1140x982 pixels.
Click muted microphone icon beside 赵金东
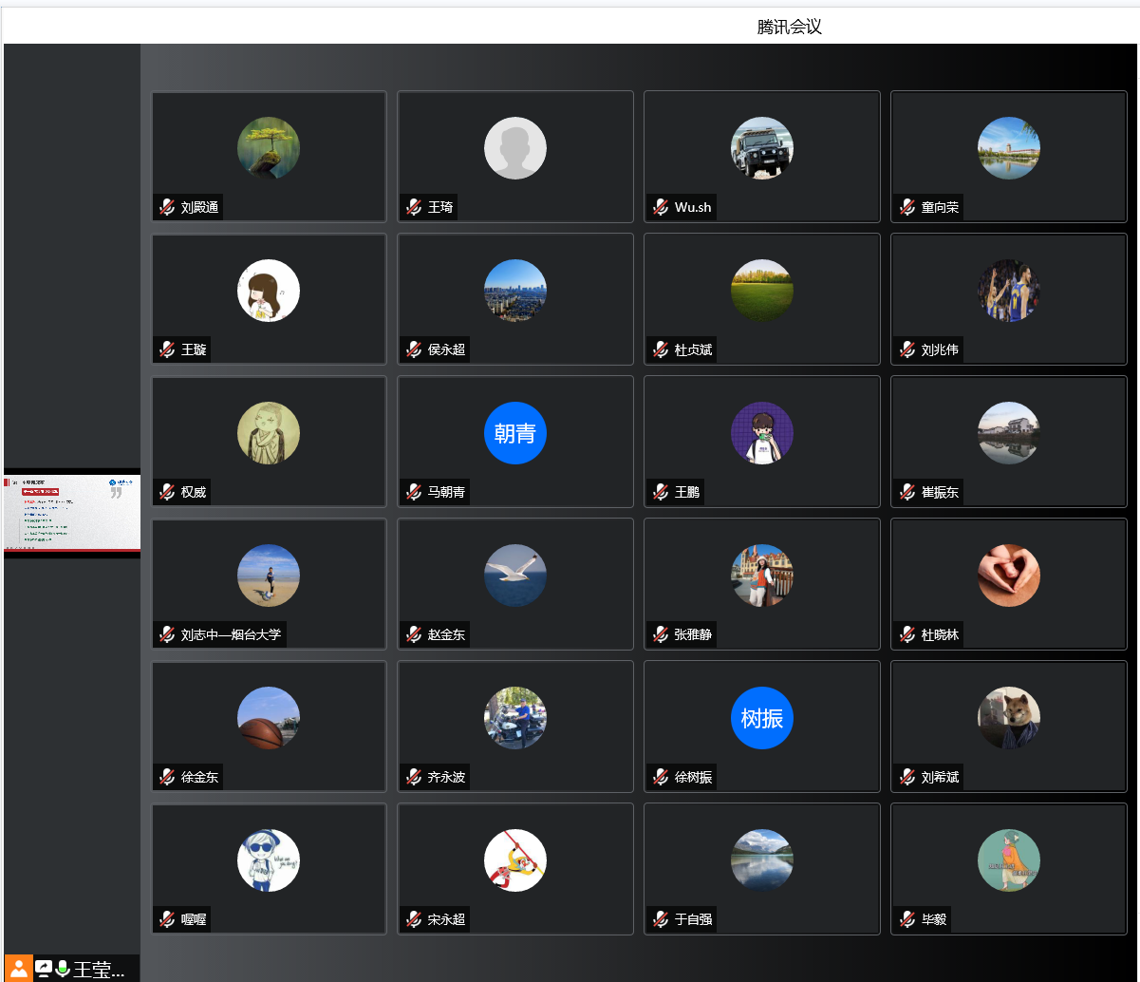click(x=414, y=634)
